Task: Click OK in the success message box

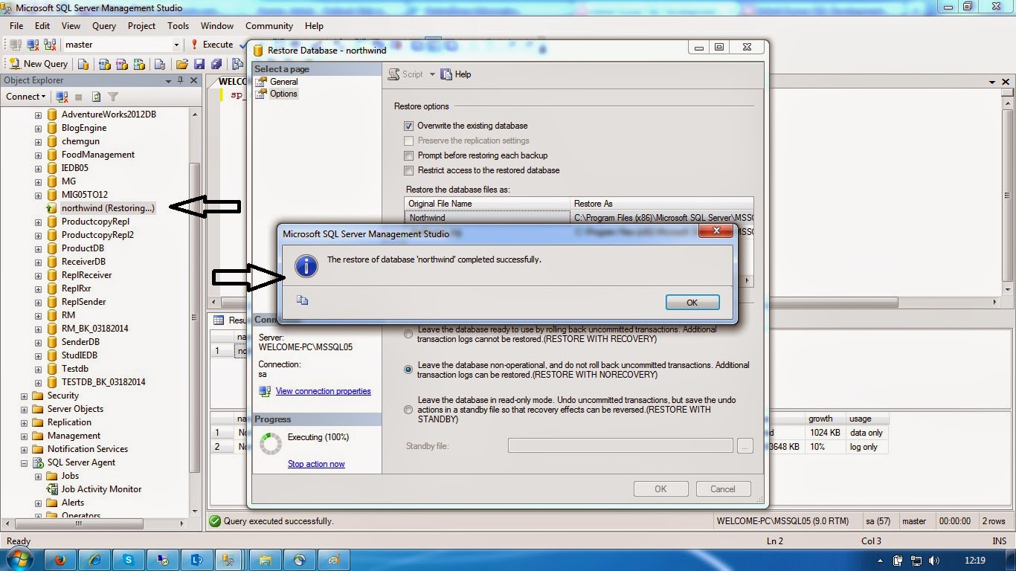Action: 692,303
